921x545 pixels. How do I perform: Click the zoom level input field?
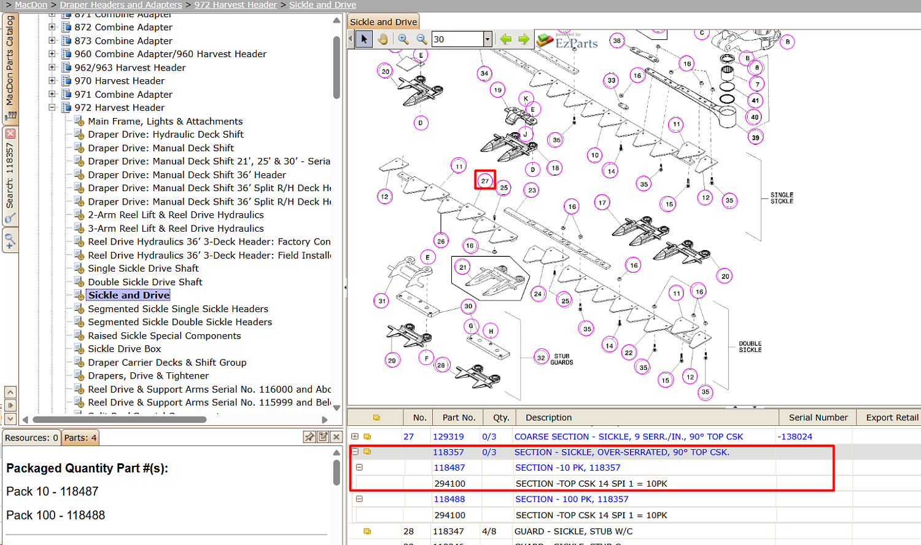[x=457, y=39]
